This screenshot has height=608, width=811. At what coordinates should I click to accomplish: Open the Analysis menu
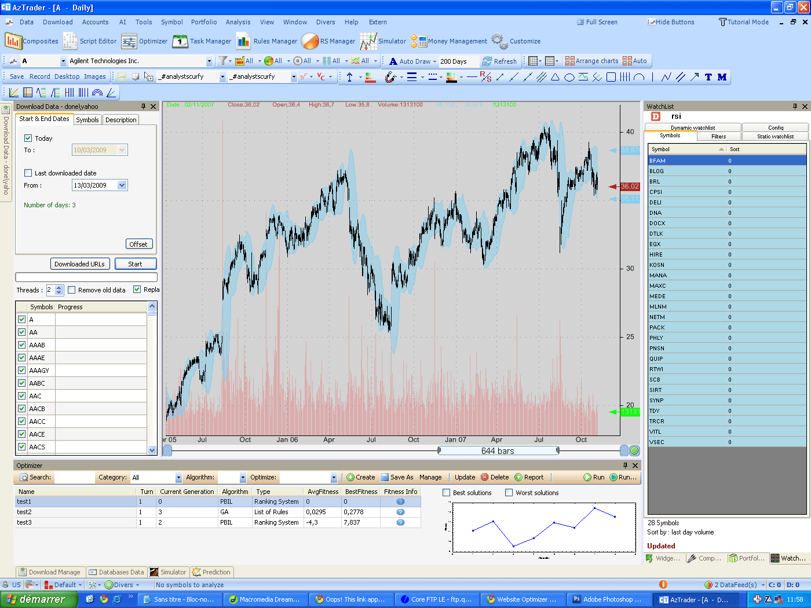238,22
